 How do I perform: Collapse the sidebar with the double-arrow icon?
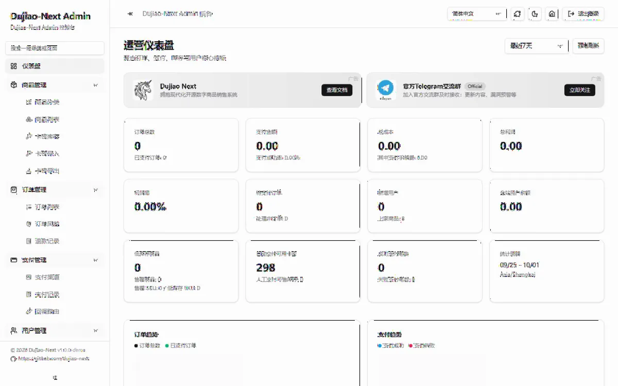[x=130, y=14]
